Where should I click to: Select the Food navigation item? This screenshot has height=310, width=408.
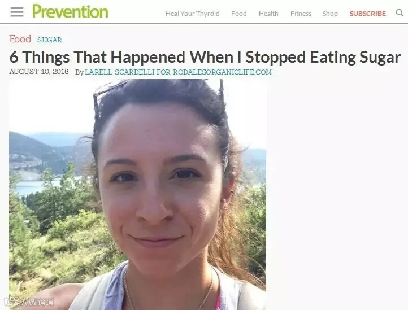click(x=239, y=14)
